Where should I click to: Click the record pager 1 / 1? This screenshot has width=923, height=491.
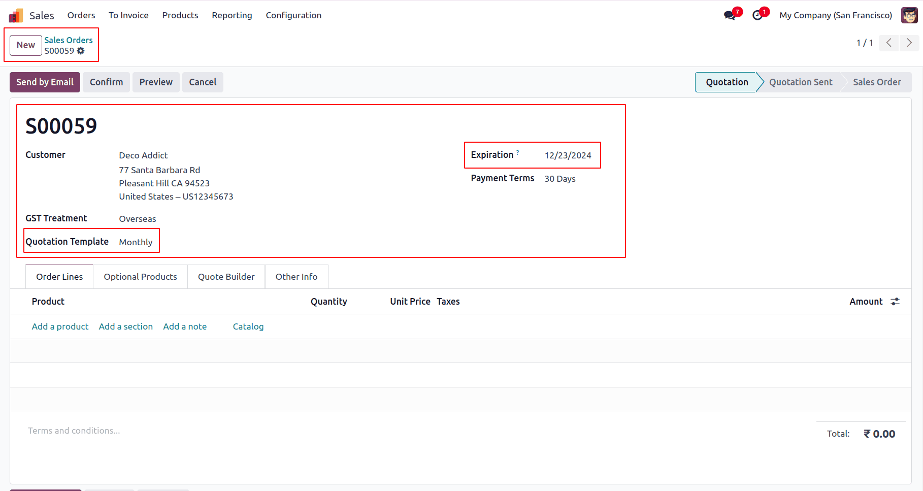pyautogui.click(x=865, y=43)
